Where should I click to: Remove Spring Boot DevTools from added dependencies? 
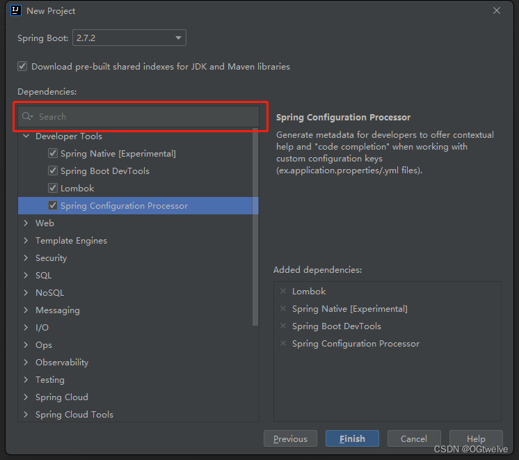[x=283, y=326]
